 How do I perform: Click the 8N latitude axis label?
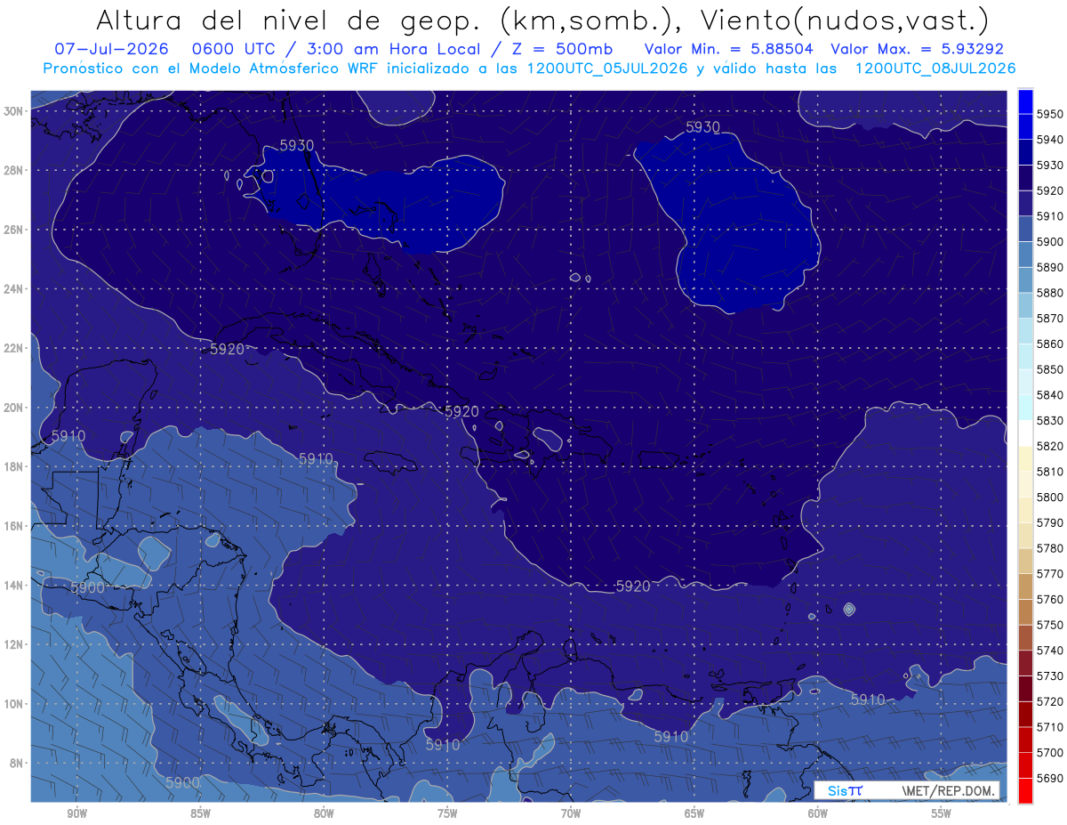click(16, 763)
